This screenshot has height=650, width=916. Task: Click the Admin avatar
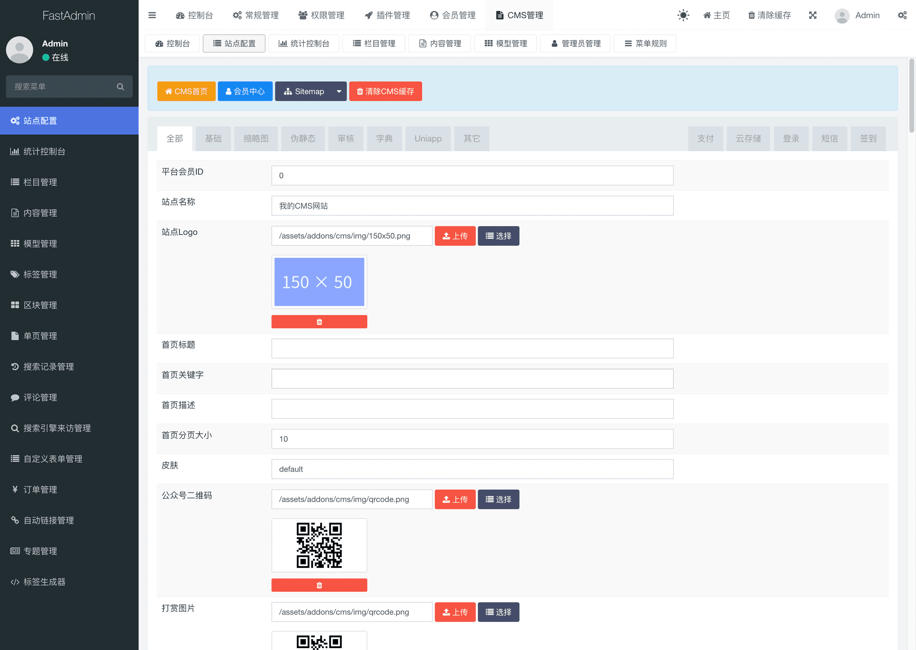[842, 15]
